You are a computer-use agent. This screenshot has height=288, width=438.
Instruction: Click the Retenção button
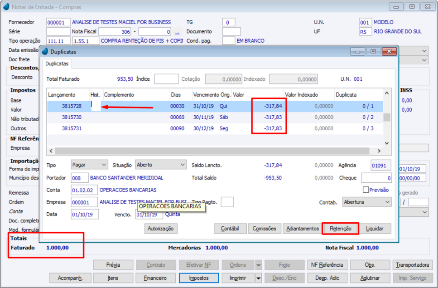coord(341,229)
